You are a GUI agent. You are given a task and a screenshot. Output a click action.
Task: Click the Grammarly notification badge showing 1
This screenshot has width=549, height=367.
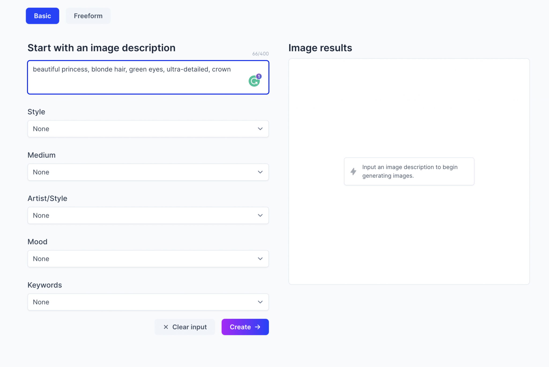tap(259, 76)
